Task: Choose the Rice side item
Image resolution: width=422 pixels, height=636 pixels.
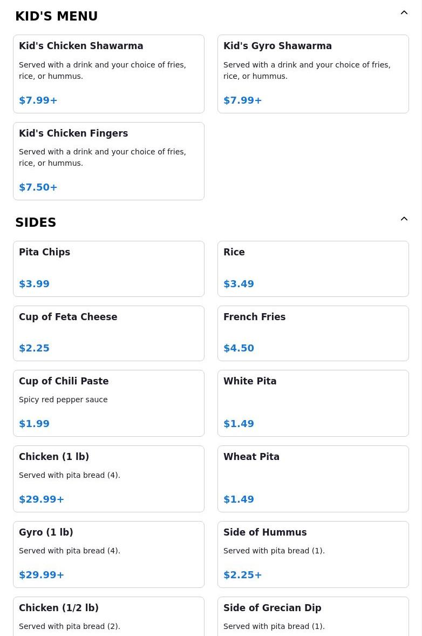Action: [313, 269]
